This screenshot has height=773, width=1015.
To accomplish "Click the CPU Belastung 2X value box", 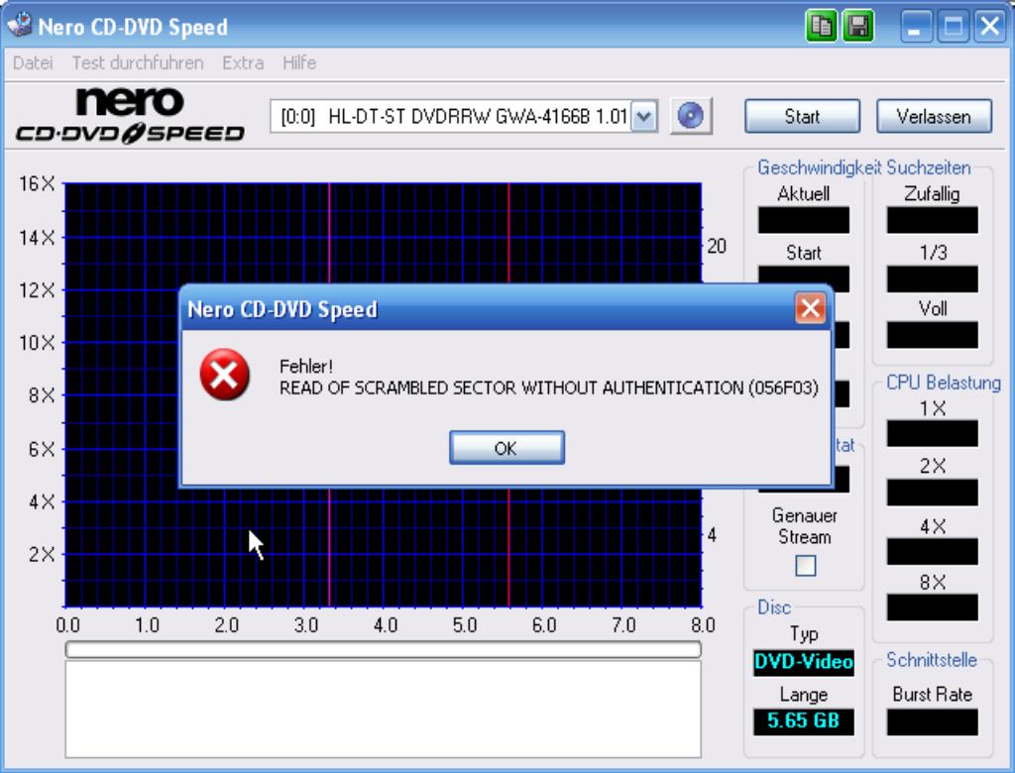I will click(x=932, y=493).
